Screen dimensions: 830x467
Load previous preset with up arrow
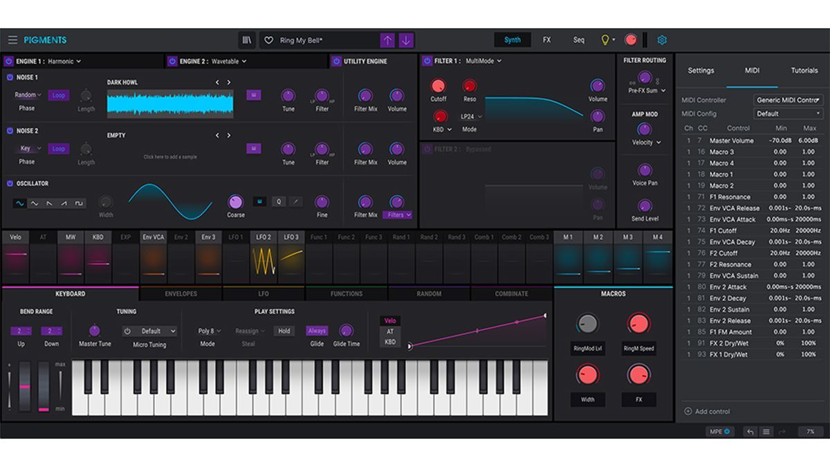click(388, 40)
